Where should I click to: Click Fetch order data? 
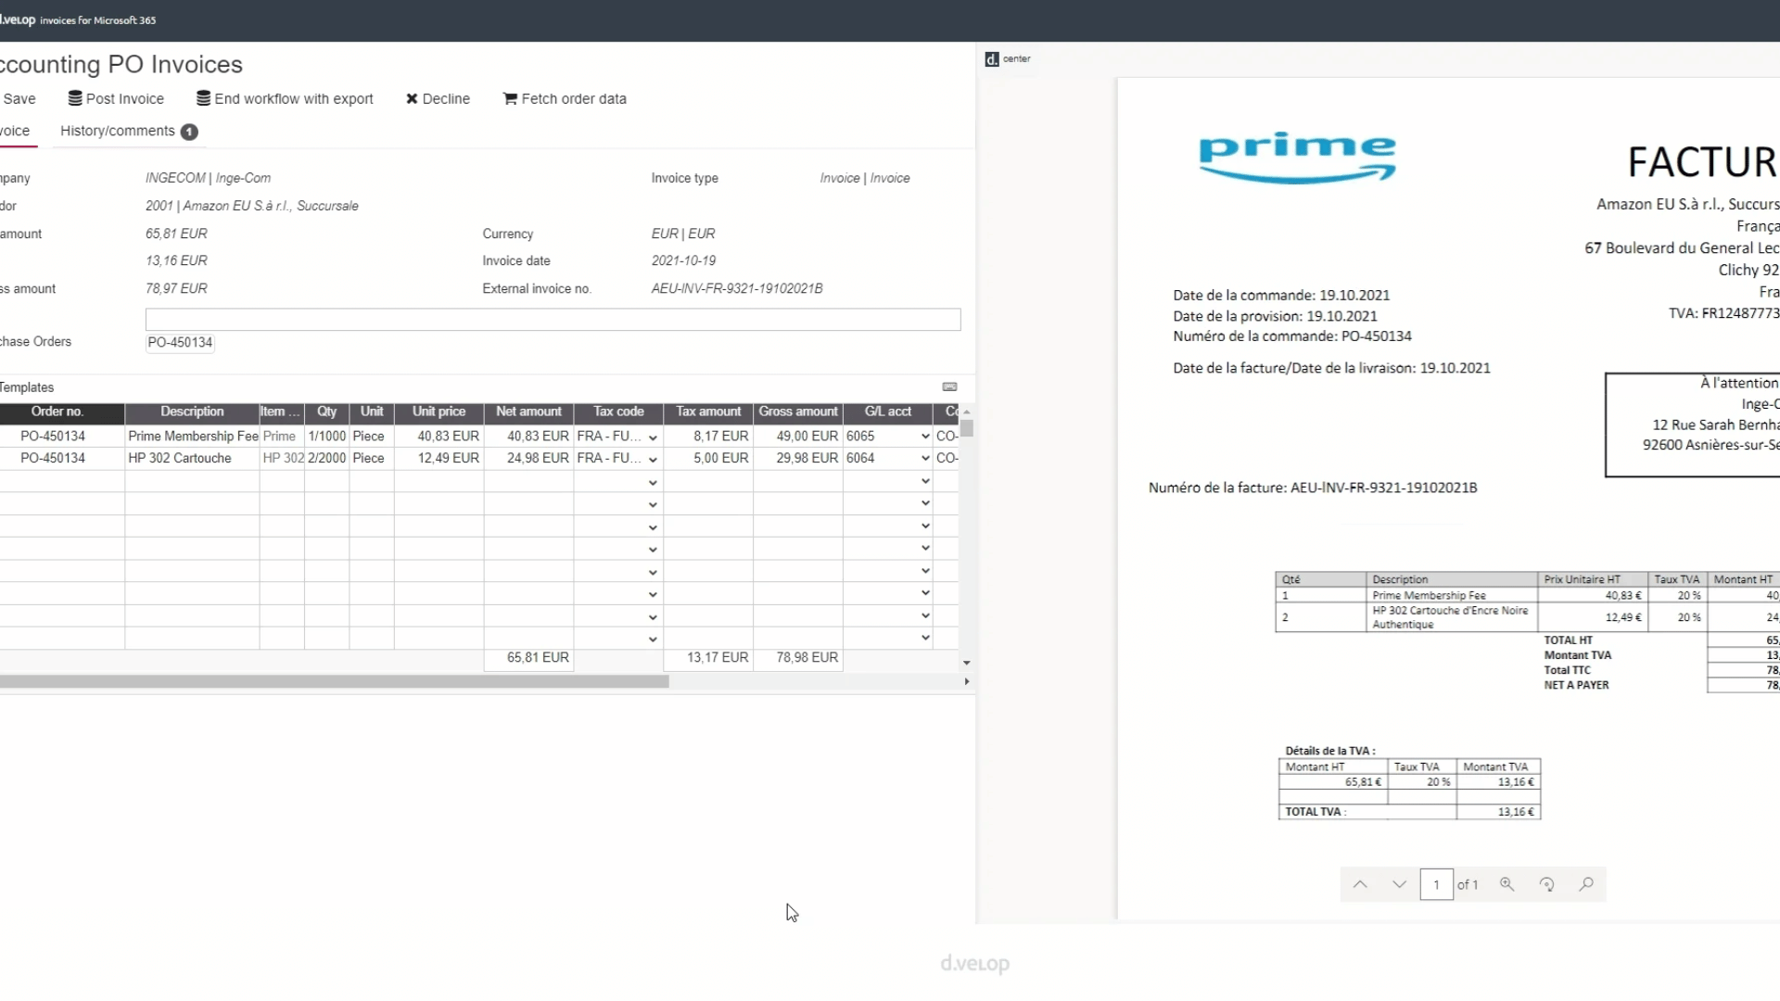tap(565, 98)
